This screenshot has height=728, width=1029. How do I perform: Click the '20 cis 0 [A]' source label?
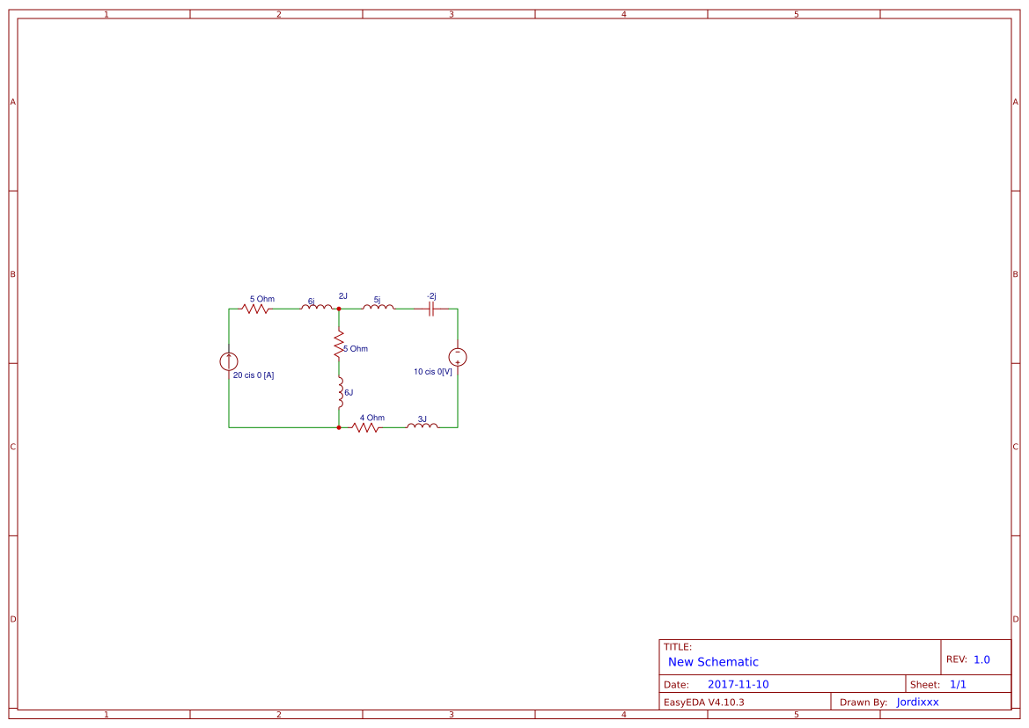pos(254,375)
